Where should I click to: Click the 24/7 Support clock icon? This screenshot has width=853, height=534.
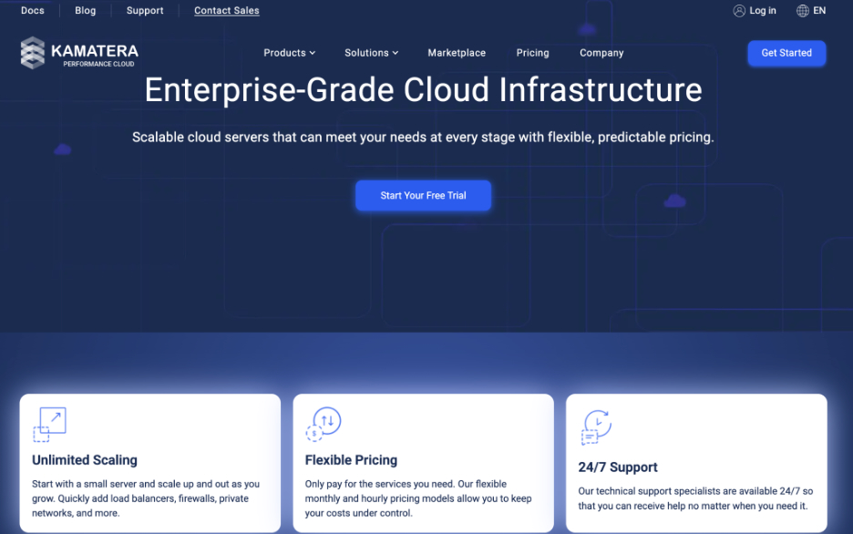coord(596,427)
